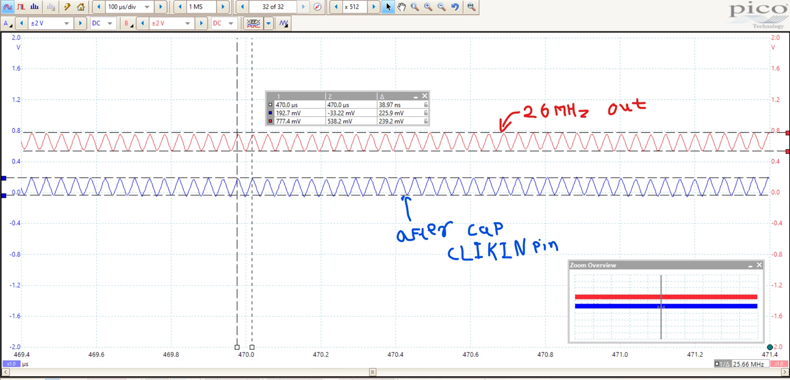Increase Channel A voltage range arrow
Screen dimensions: 790x380
[x=80, y=23]
